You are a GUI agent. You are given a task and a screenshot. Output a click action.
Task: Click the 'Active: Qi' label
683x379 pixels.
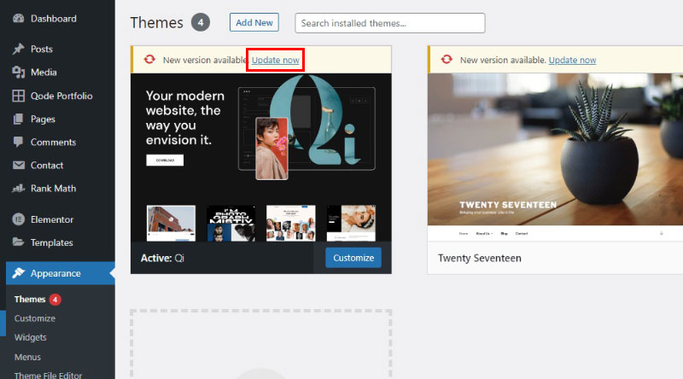pos(162,258)
